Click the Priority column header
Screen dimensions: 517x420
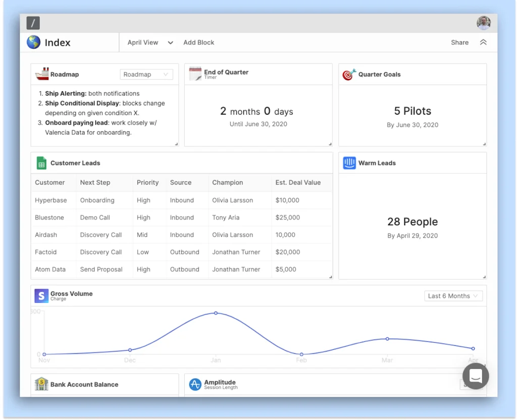[x=147, y=182]
